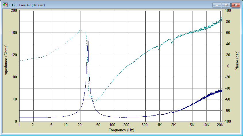243x136 pixels.
Task: Click the 80 value on impedance axis
Action: pos(15,77)
